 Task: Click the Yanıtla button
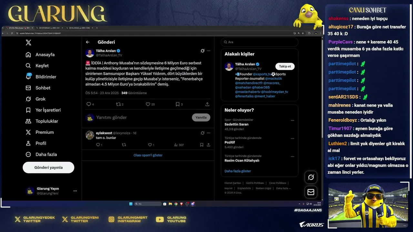201,118
